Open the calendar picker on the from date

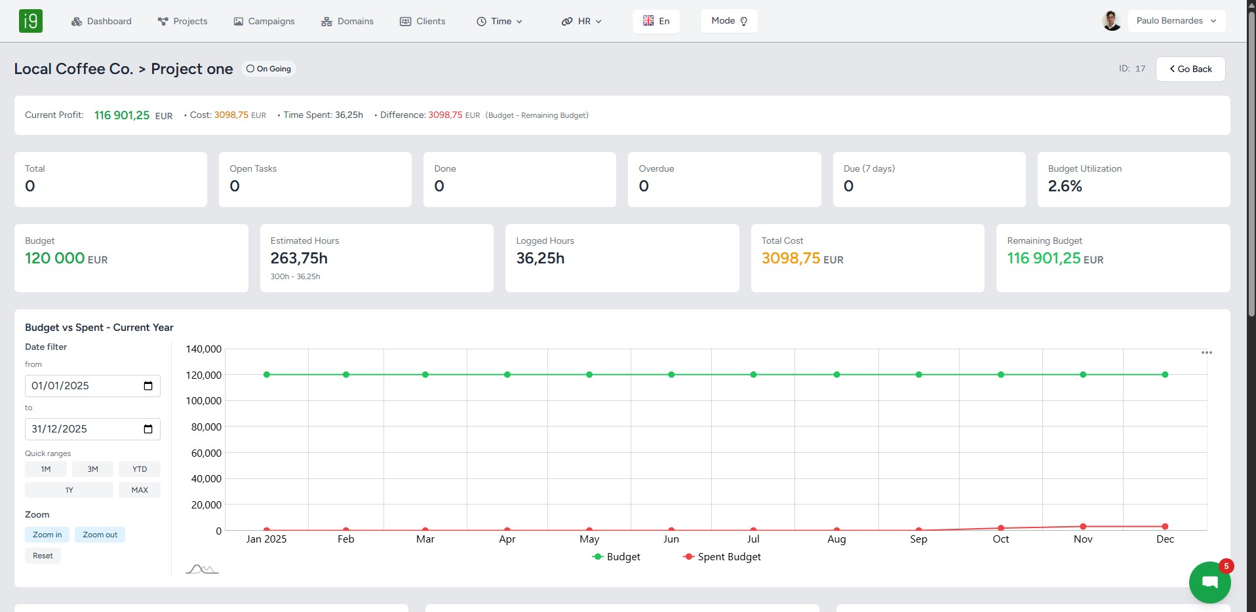click(x=147, y=386)
